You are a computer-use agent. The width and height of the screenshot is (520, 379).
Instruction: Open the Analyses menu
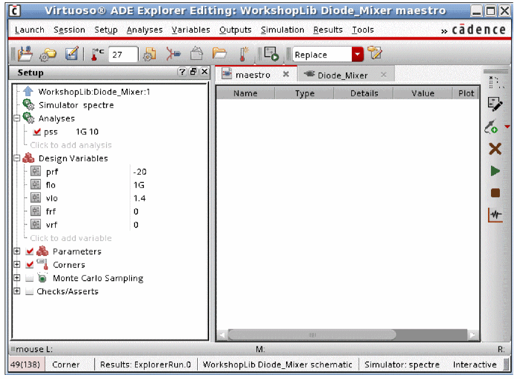(x=145, y=30)
